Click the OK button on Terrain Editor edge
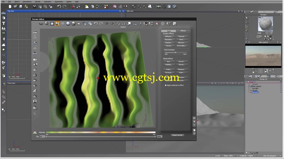 (x=194, y=118)
